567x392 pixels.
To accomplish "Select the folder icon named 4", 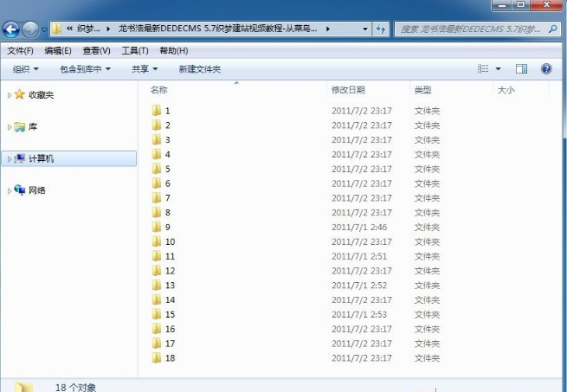I will (157, 154).
